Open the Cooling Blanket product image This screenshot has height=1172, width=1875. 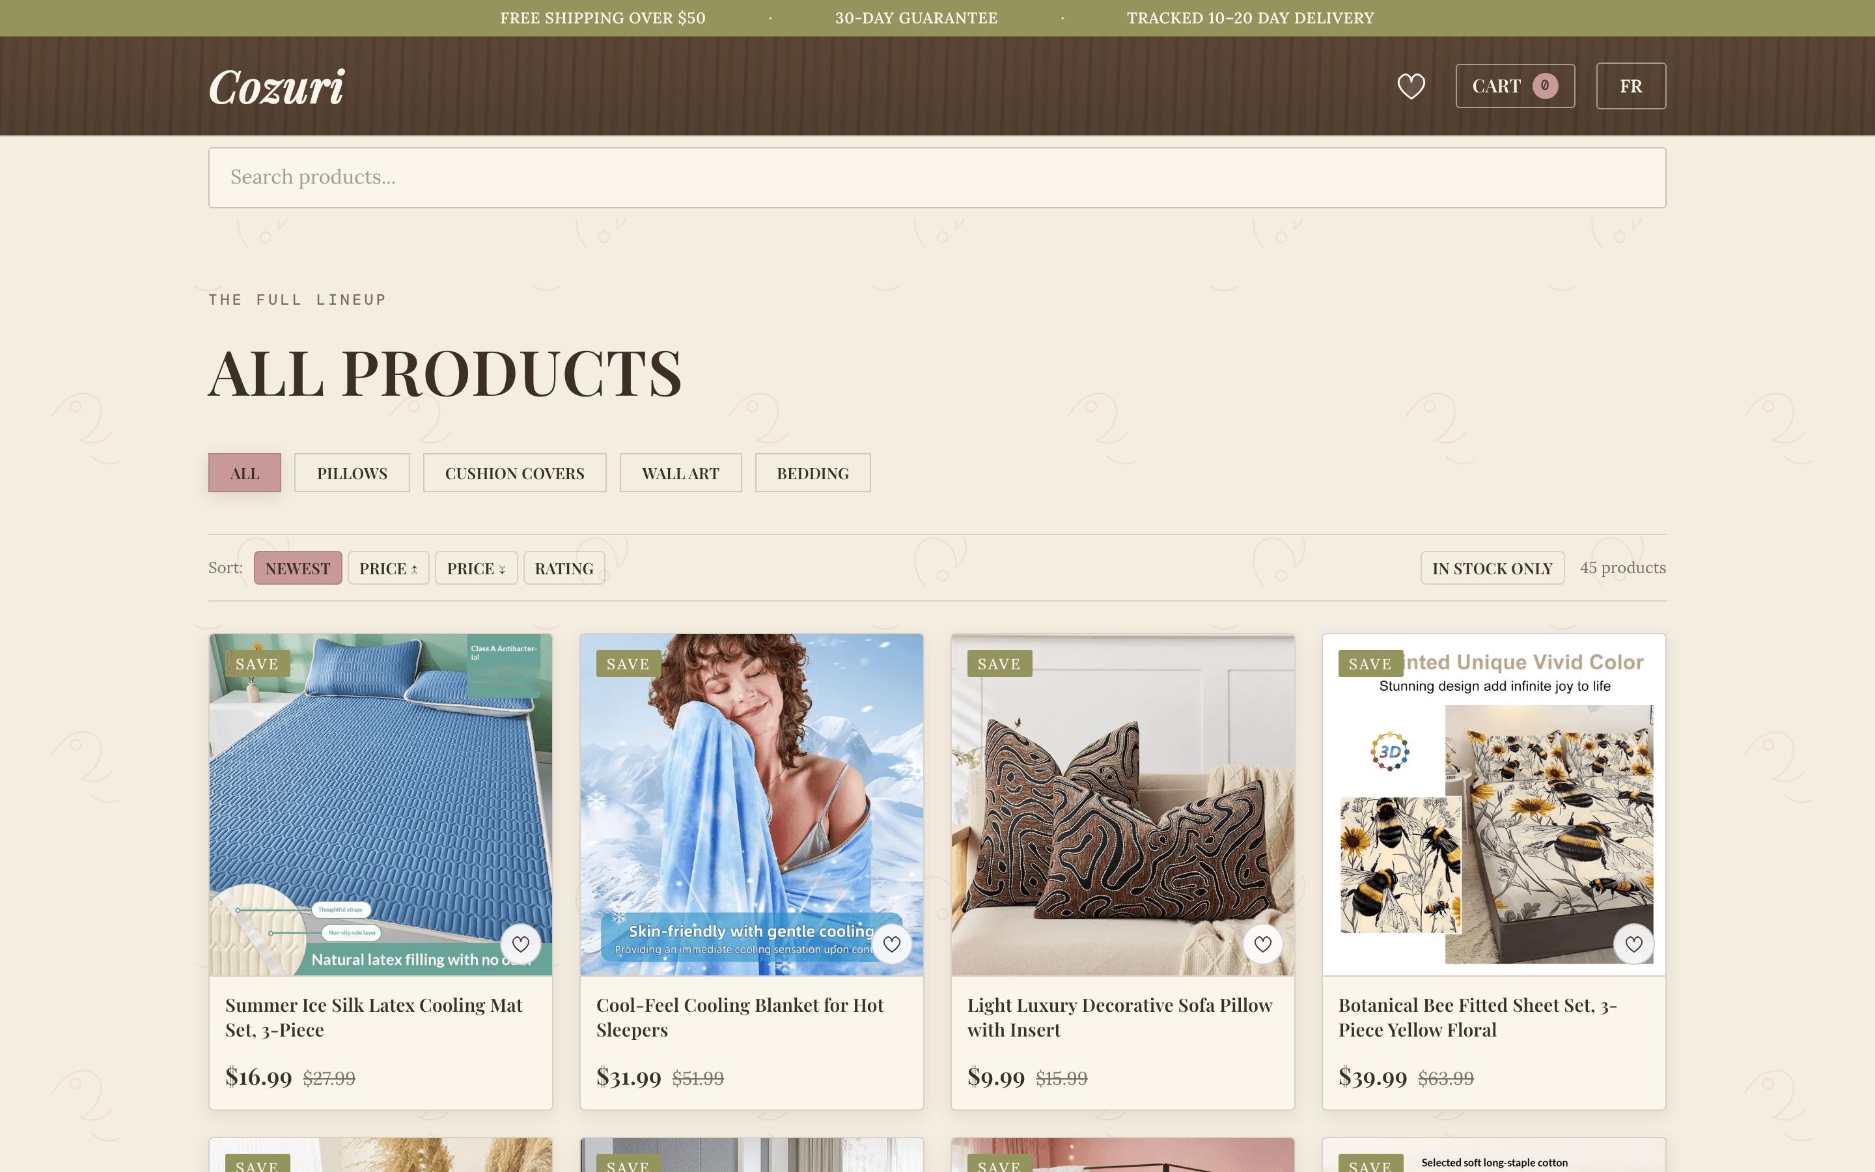click(751, 805)
